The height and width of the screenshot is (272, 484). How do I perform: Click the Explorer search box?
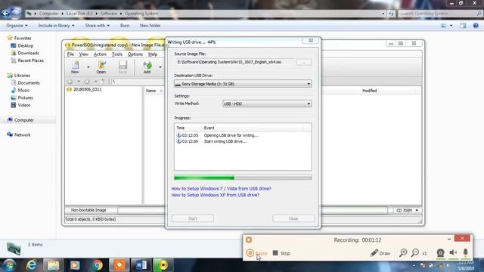tap(440, 14)
